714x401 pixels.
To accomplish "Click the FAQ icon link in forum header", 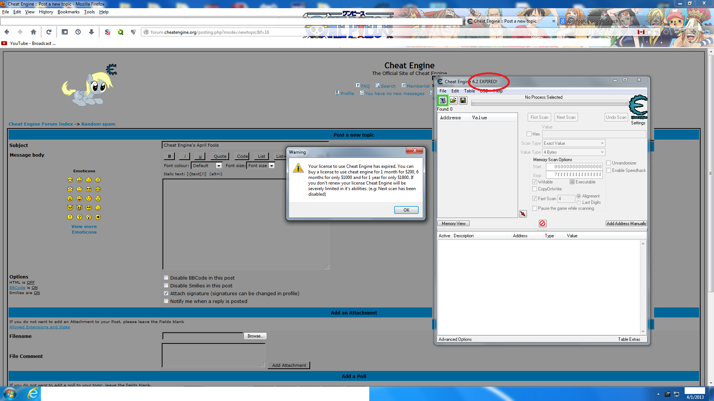I will (x=358, y=85).
